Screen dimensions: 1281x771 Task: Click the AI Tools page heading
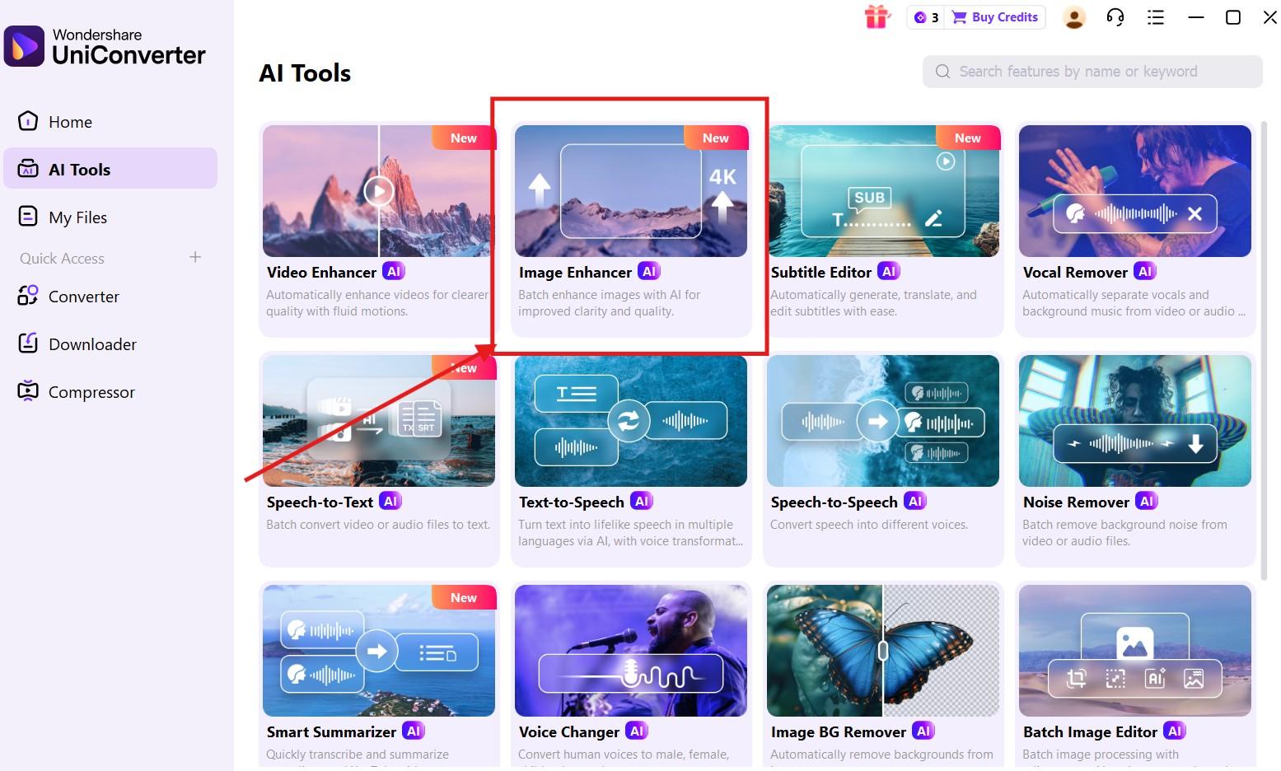pyautogui.click(x=305, y=73)
